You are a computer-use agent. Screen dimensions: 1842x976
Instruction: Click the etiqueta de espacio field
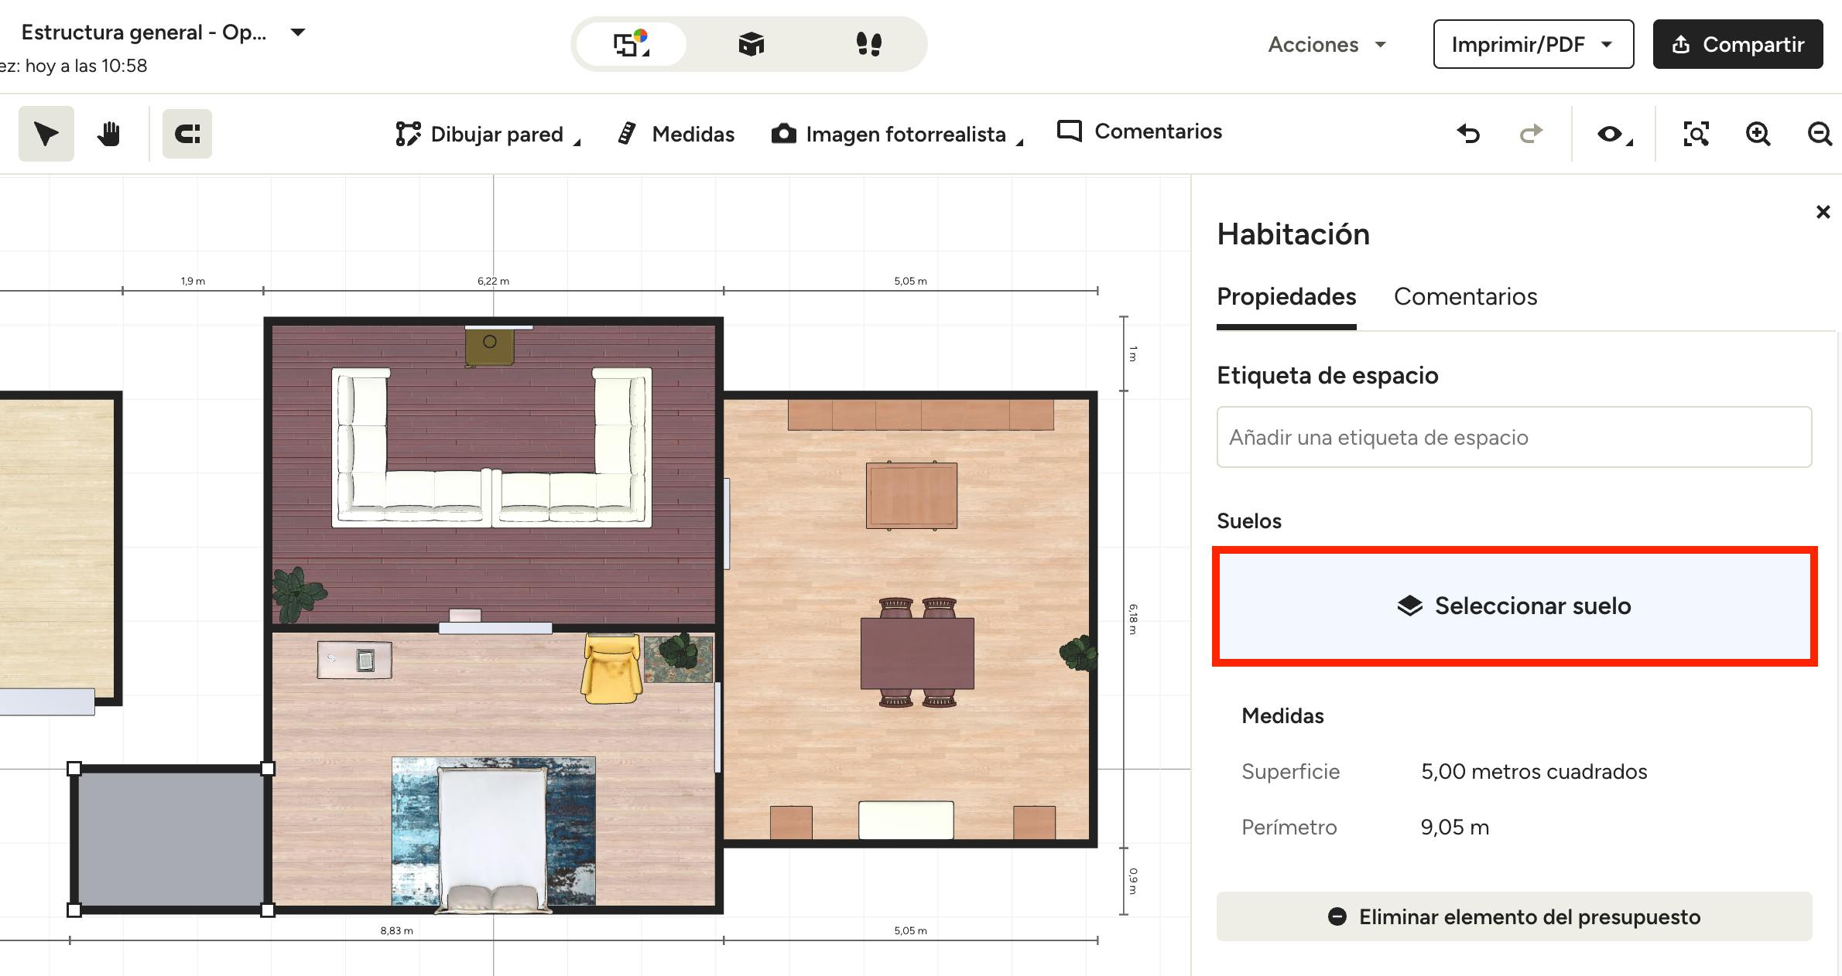pos(1514,437)
